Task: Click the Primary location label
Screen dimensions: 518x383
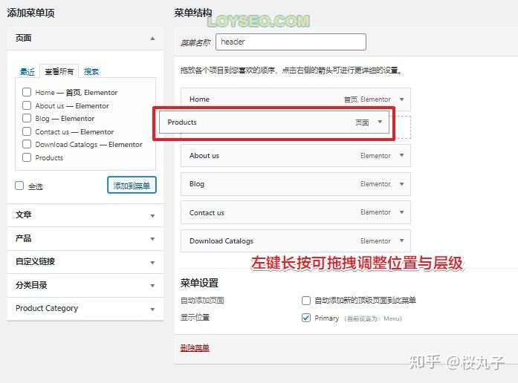Action: point(327,318)
